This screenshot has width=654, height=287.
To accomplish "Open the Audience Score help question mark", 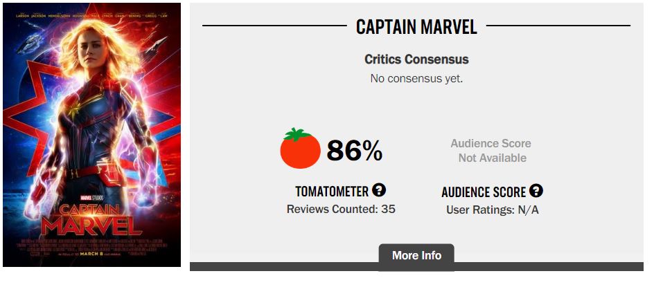I will [536, 191].
